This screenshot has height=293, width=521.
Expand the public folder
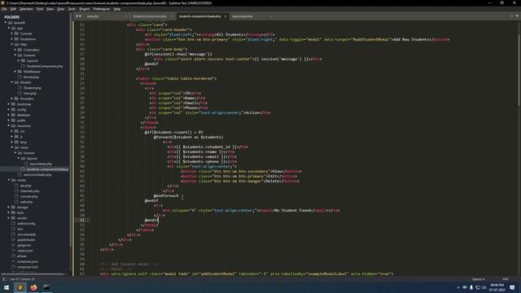click(x=9, y=120)
